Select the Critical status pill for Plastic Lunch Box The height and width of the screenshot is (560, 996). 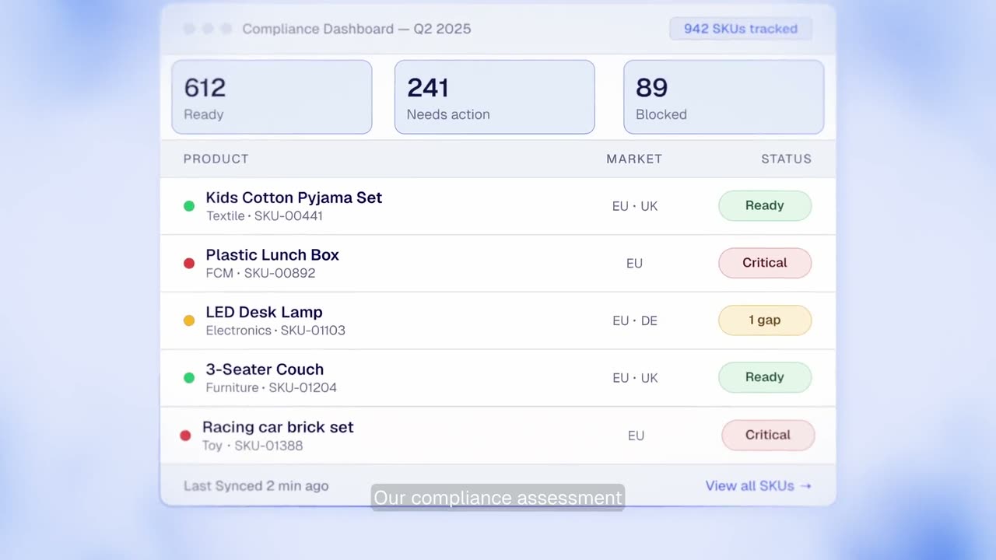[x=765, y=263]
